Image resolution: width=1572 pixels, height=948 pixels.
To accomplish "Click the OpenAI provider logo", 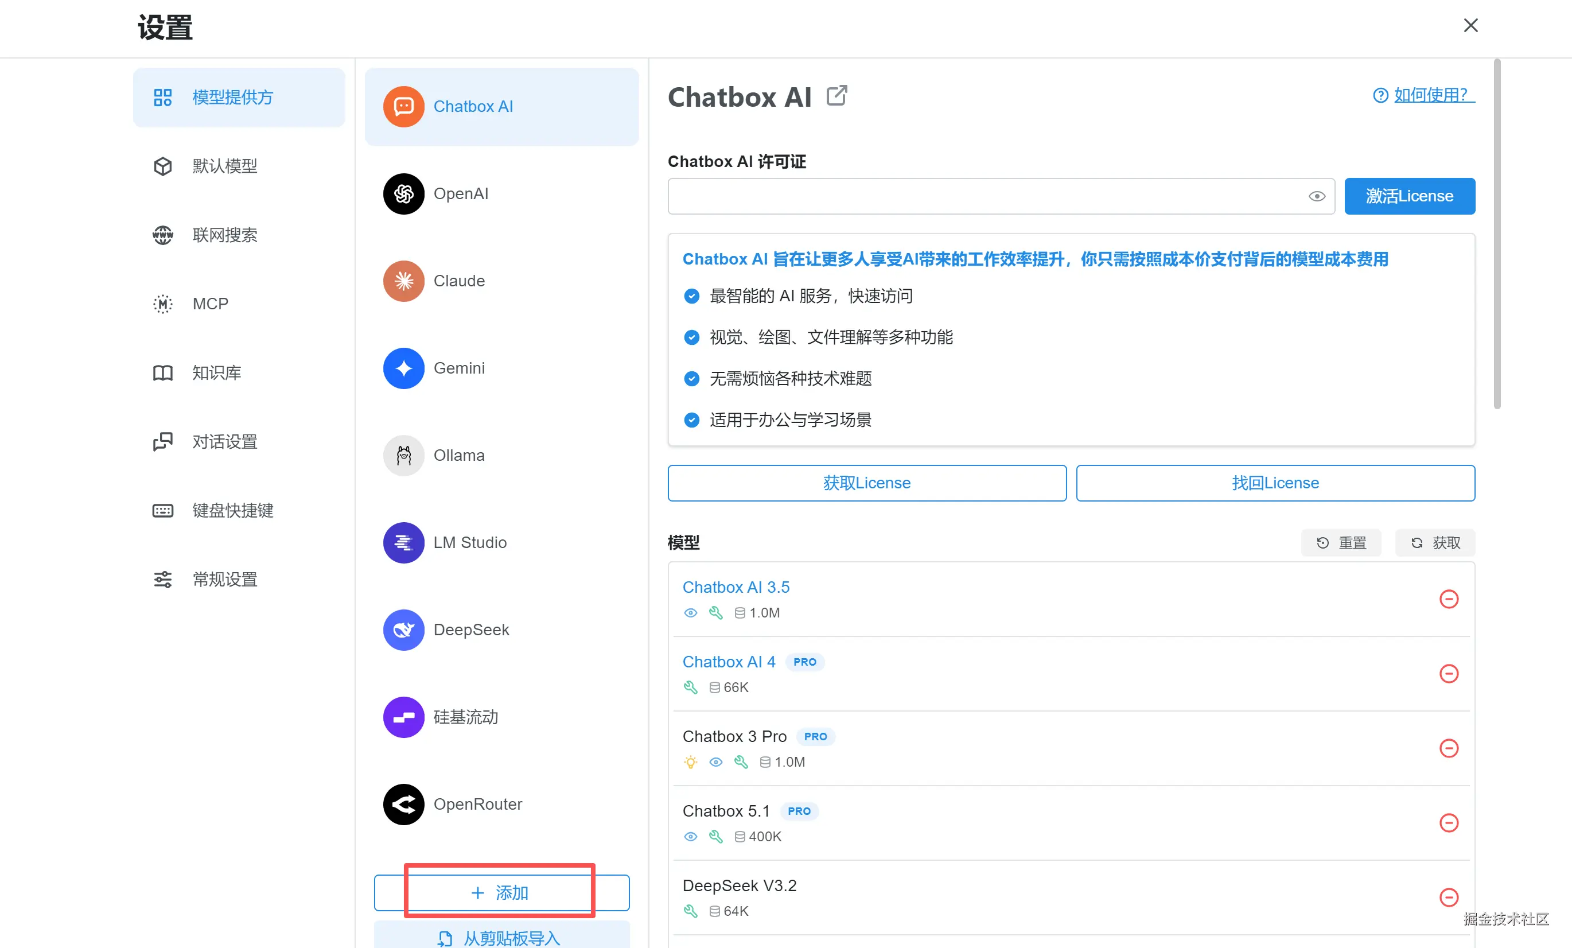I will [x=404, y=194].
